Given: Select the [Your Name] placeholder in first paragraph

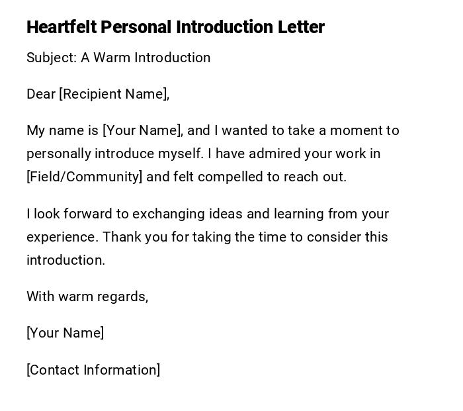Looking at the screenshot, I should click(142, 130).
